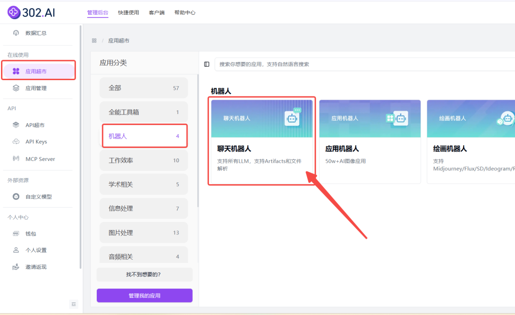Click the 个人设置 user icon
This screenshot has height=315, width=515.
pos(16,250)
